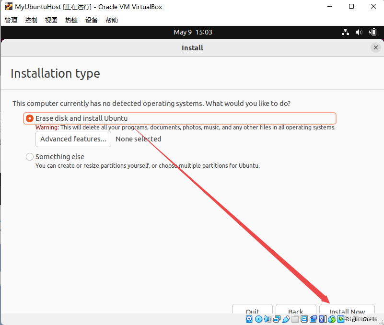Open the audio status icon in the VirtualBox status bar
The width and height of the screenshot is (384, 325).
[x=268, y=319]
